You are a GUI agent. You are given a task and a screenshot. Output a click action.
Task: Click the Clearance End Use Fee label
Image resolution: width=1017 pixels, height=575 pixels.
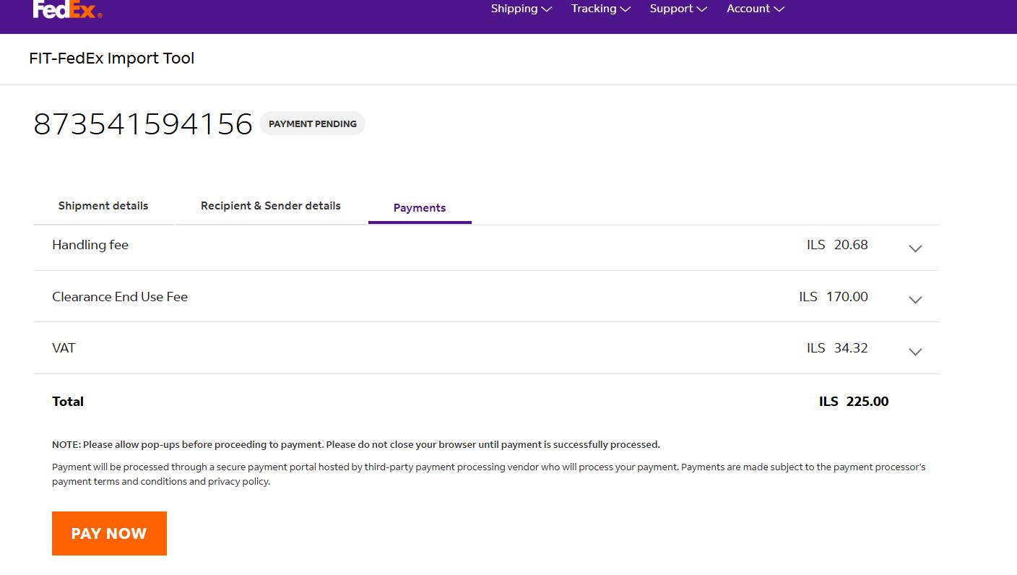coord(120,297)
